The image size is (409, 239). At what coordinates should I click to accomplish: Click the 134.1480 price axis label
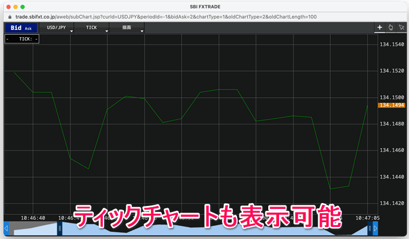click(392, 124)
